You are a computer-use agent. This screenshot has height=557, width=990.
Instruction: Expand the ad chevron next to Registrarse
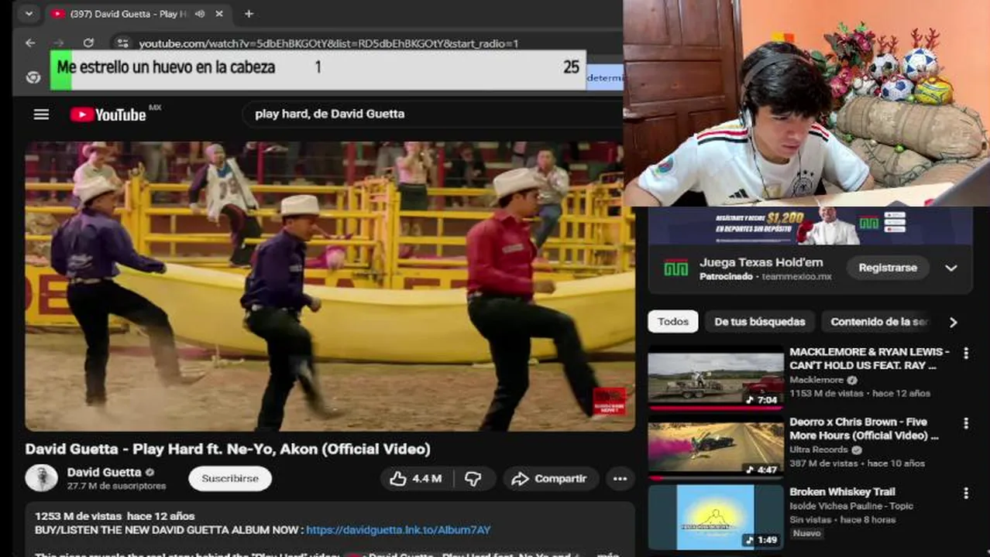click(x=951, y=268)
